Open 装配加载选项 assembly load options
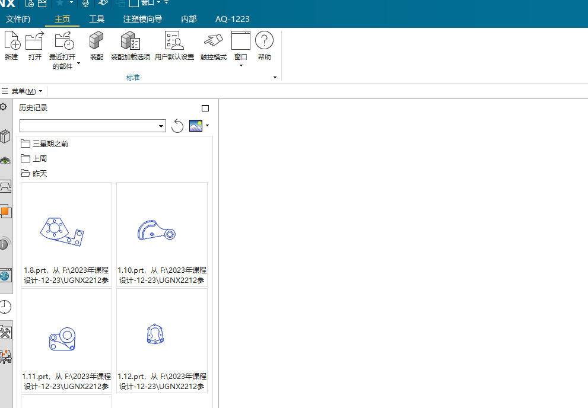588x408 pixels. click(x=129, y=42)
